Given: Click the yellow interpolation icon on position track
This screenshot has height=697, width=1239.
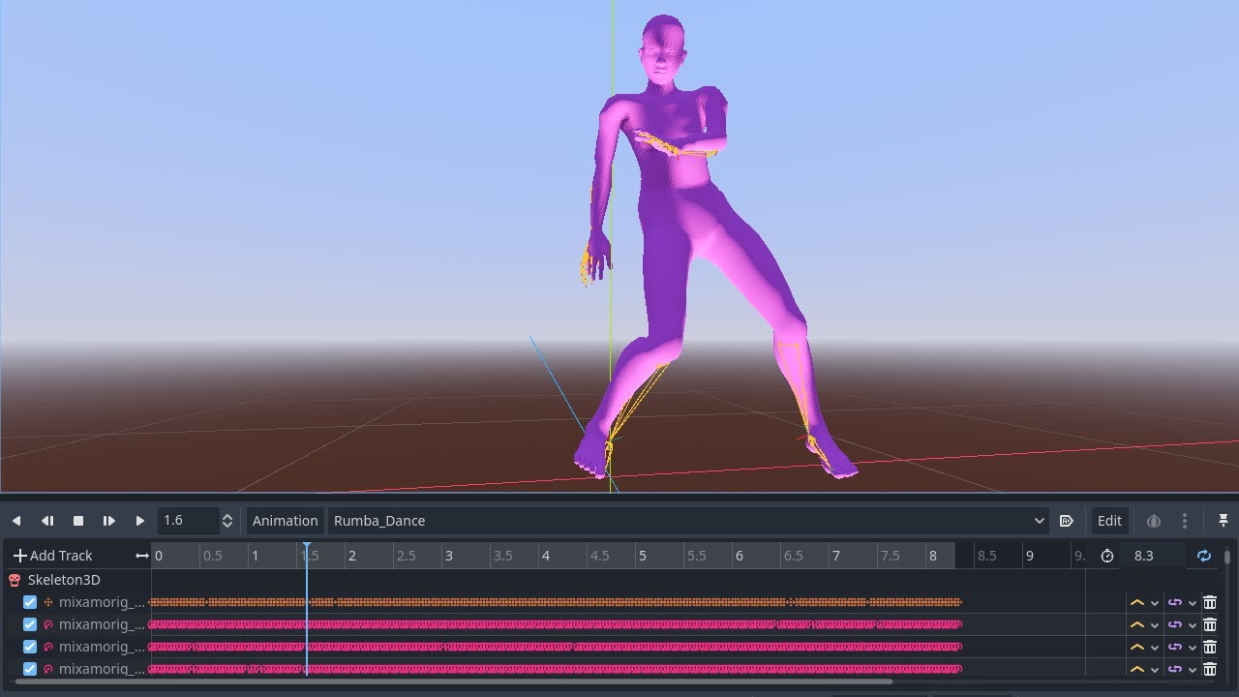Looking at the screenshot, I should pyautogui.click(x=1137, y=602).
